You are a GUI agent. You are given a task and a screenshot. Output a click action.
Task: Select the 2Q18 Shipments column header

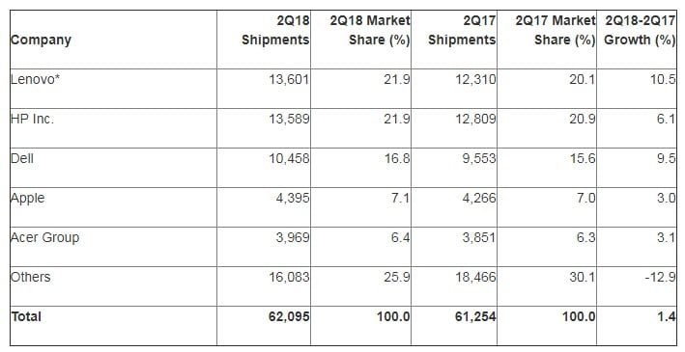coord(275,30)
